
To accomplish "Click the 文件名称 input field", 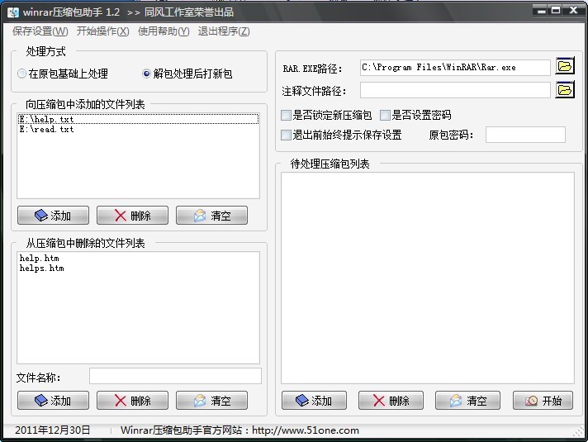I will point(175,377).
